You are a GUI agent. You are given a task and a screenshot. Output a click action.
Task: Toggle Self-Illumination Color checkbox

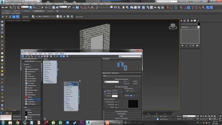[x=125, y=91]
